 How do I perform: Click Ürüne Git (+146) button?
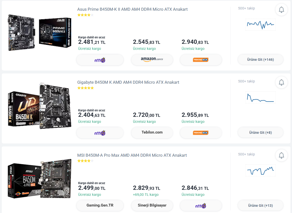point(260,60)
